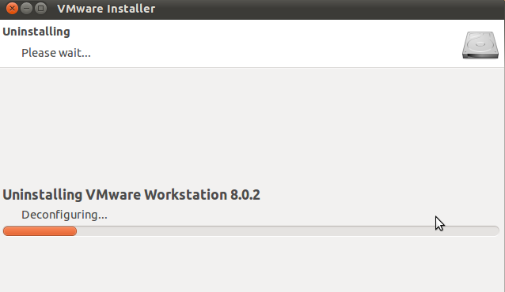Image resolution: width=505 pixels, height=292 pixels.
Task: Click the 8.0.2 version number
Action: [x=245, y=195]
